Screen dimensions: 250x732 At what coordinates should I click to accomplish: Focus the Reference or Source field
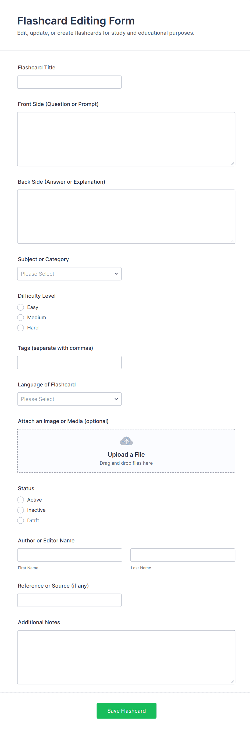[69, 600]
